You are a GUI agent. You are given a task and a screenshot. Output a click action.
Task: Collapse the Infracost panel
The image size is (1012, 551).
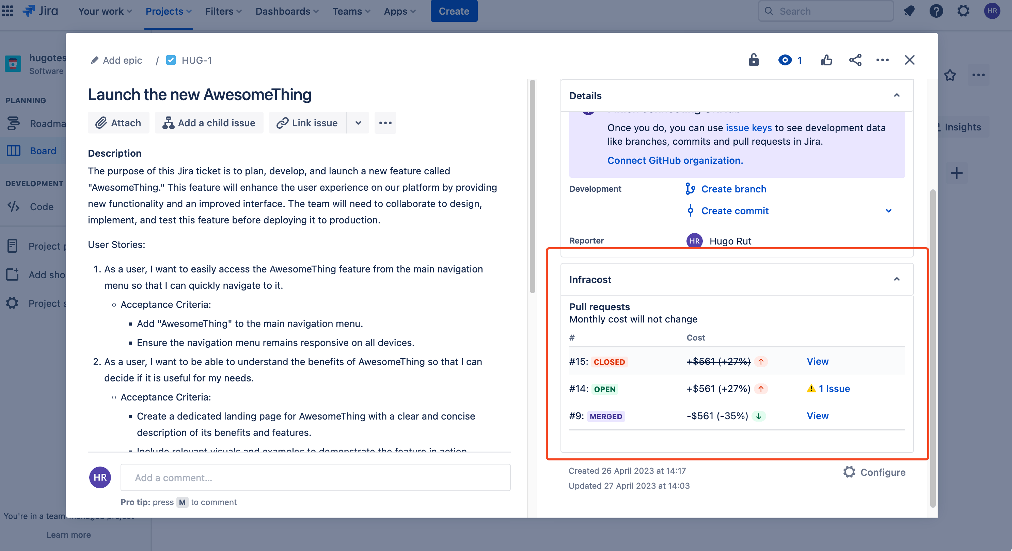[x=897, y=280]
